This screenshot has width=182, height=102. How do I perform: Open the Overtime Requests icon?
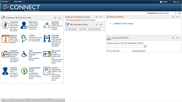click(47, 25)
